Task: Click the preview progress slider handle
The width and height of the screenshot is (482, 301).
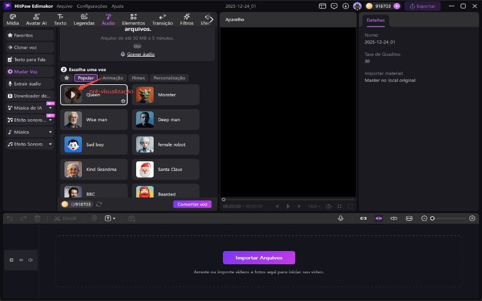Action: click(x=224, y=200)
